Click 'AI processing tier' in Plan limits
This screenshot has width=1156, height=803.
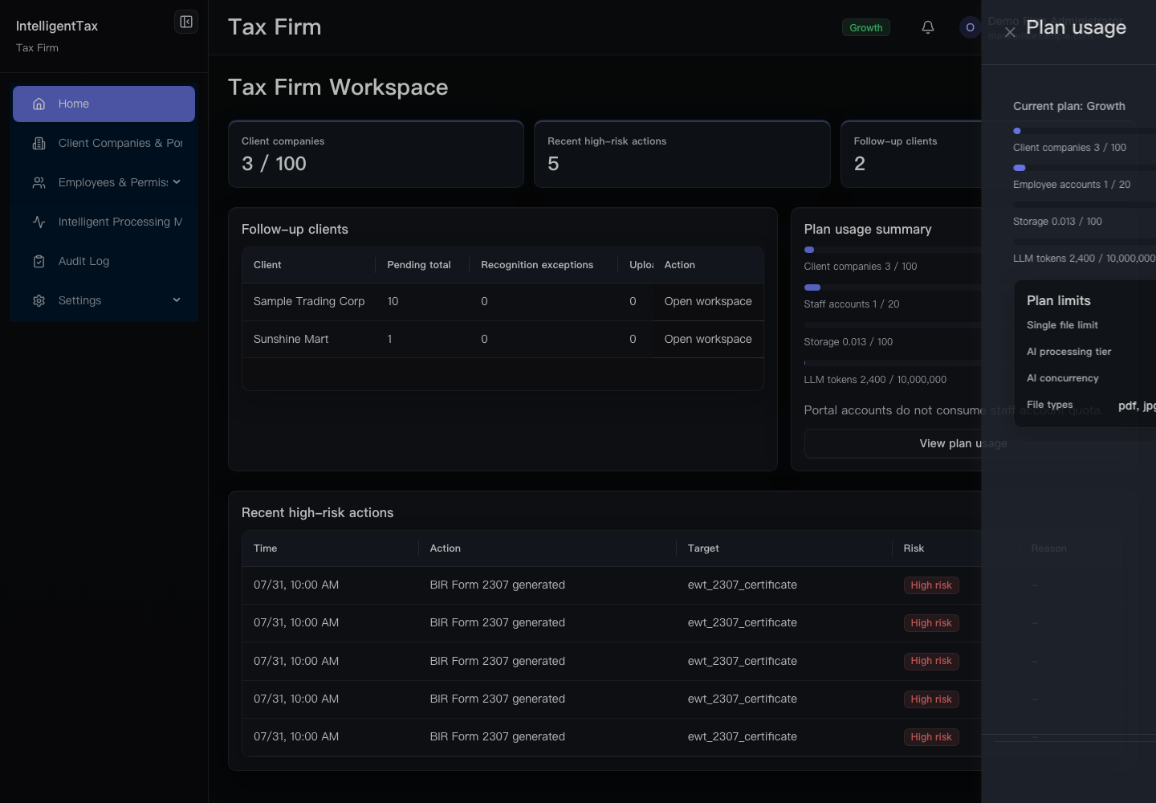pyautogui.click(x=1068, y=352)
